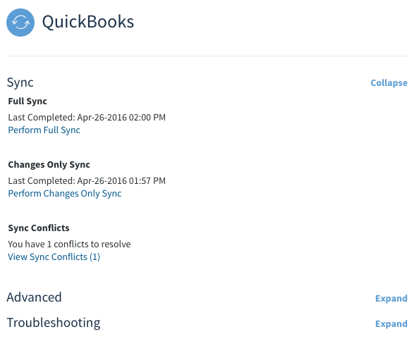Expand the Troubleshooting section
Screen dimensions: 419x341
391,323
